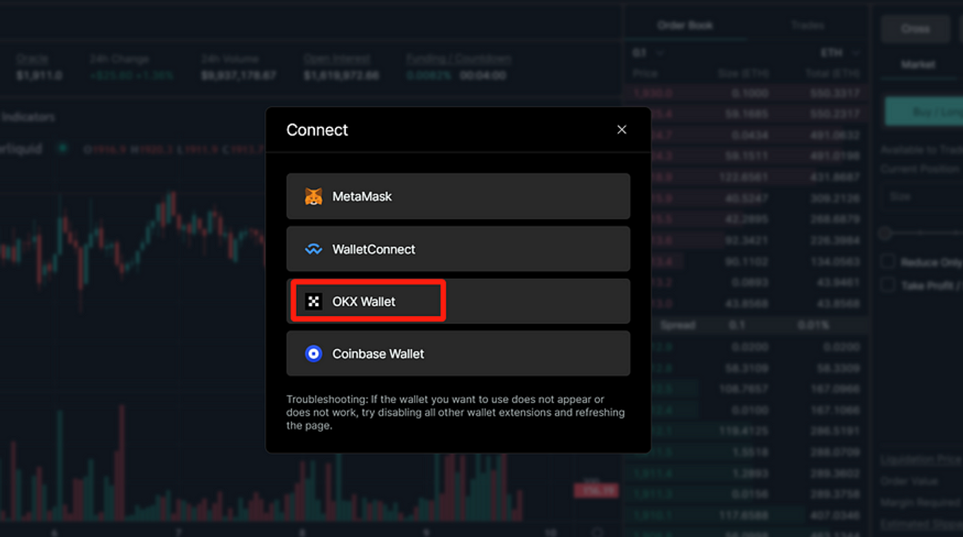Click the OKX Wallet square icon
963x537 pixels.
click(314, 300)
